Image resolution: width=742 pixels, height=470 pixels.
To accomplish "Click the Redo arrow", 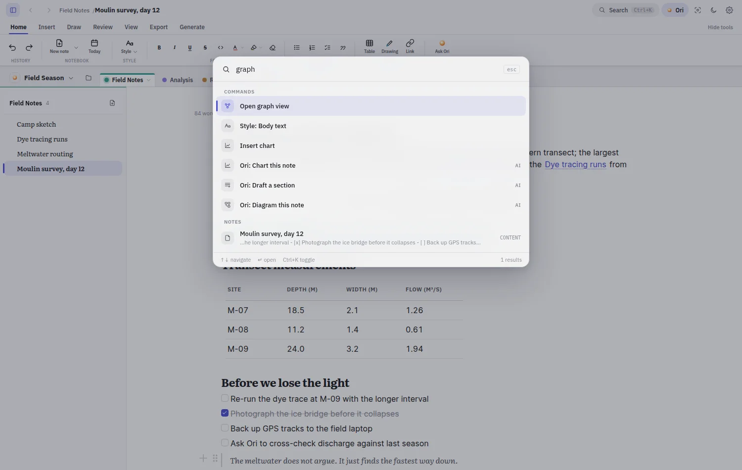I will (x=29, y=47).
